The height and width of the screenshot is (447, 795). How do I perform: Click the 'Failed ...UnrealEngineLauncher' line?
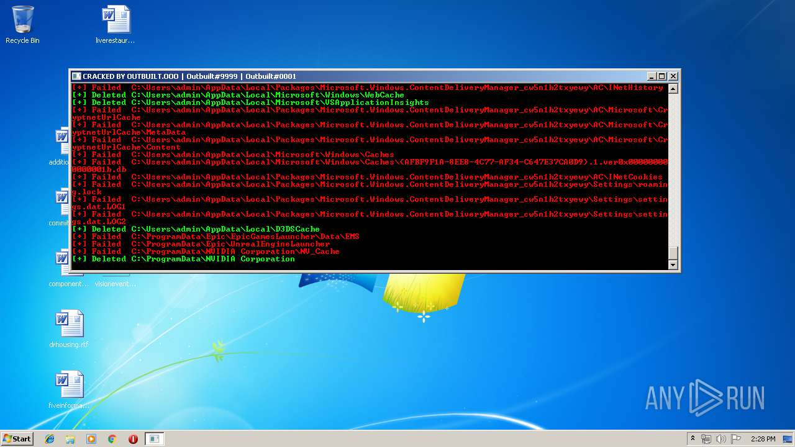point(201,244)
